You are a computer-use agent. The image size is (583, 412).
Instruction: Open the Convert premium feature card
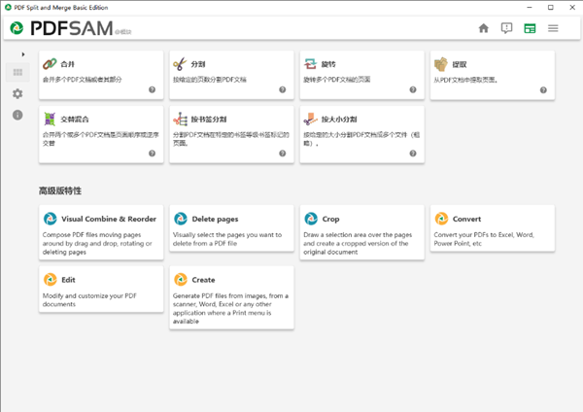(493, 228)
